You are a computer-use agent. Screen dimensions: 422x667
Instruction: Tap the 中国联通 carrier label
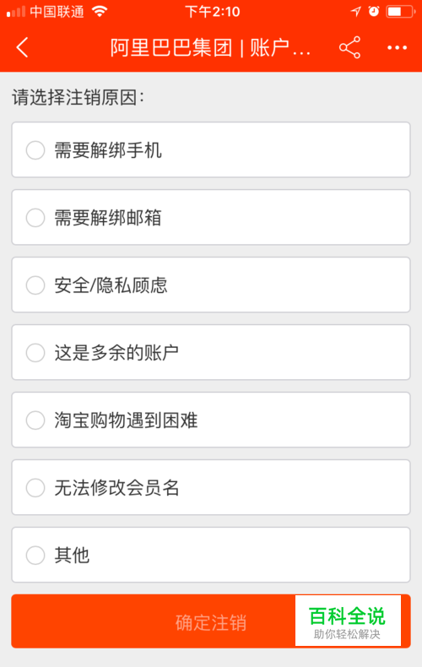pyautogui.click(x=57, y=12)
